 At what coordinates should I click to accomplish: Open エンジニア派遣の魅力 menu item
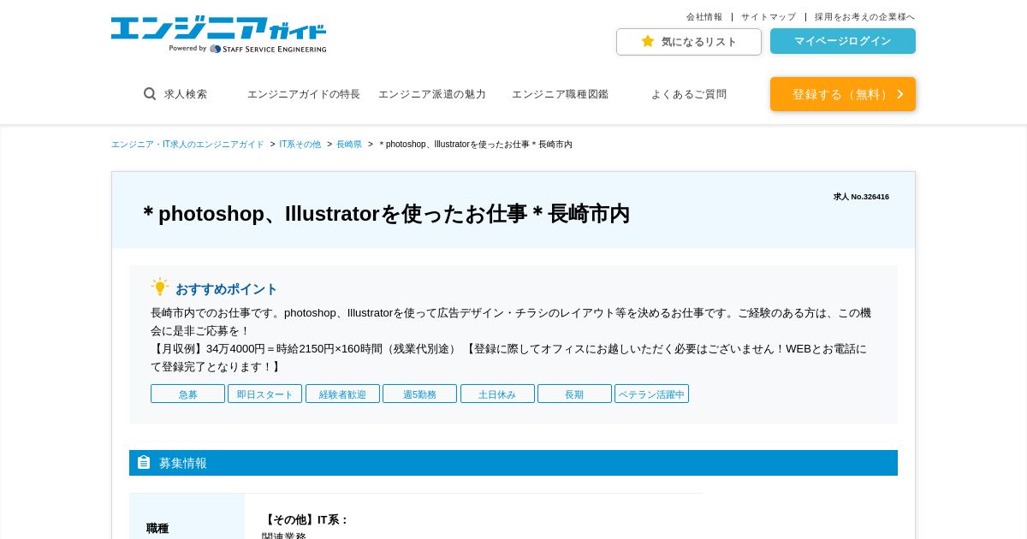(432, 94)
